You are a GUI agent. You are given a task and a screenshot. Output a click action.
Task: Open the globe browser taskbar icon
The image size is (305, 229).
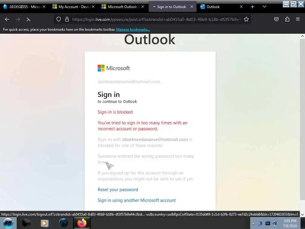[63, 223]
